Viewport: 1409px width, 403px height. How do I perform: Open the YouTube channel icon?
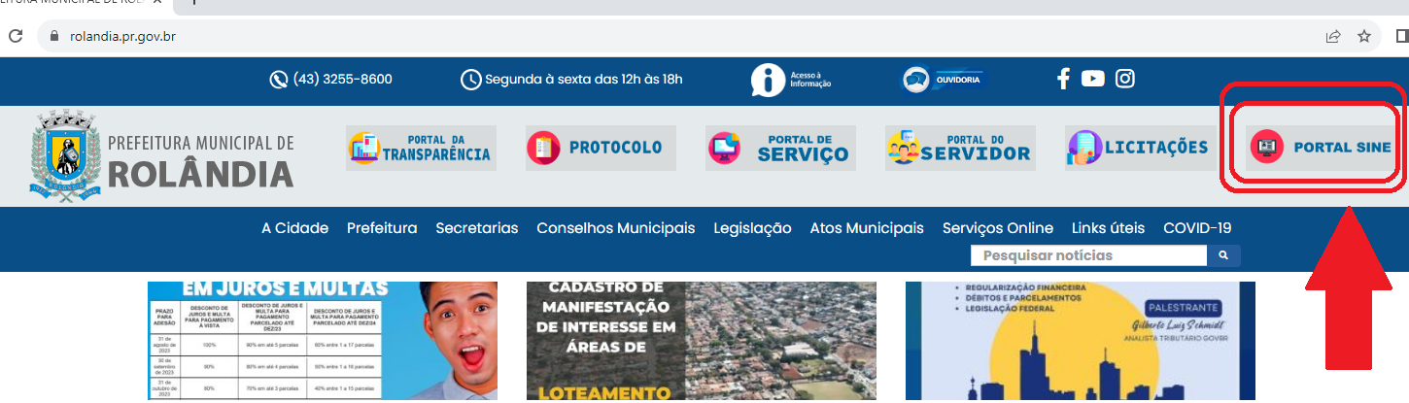pos(1093,79)
